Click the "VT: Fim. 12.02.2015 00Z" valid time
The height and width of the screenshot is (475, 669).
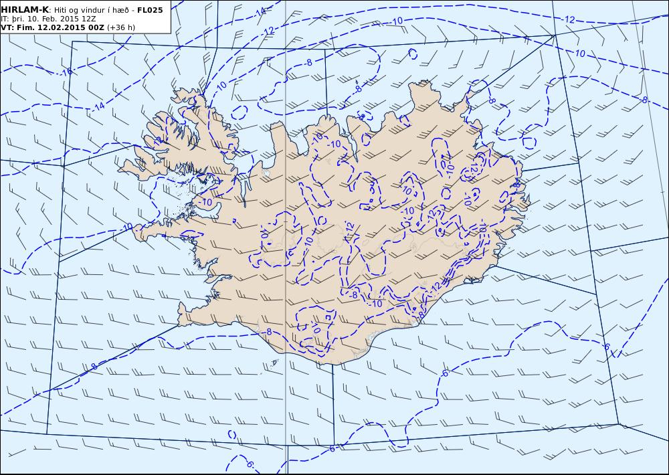(x=52, y=27)
